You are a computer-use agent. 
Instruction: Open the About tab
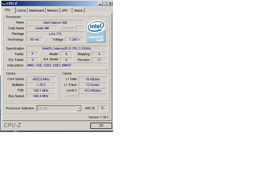(78, 10)
